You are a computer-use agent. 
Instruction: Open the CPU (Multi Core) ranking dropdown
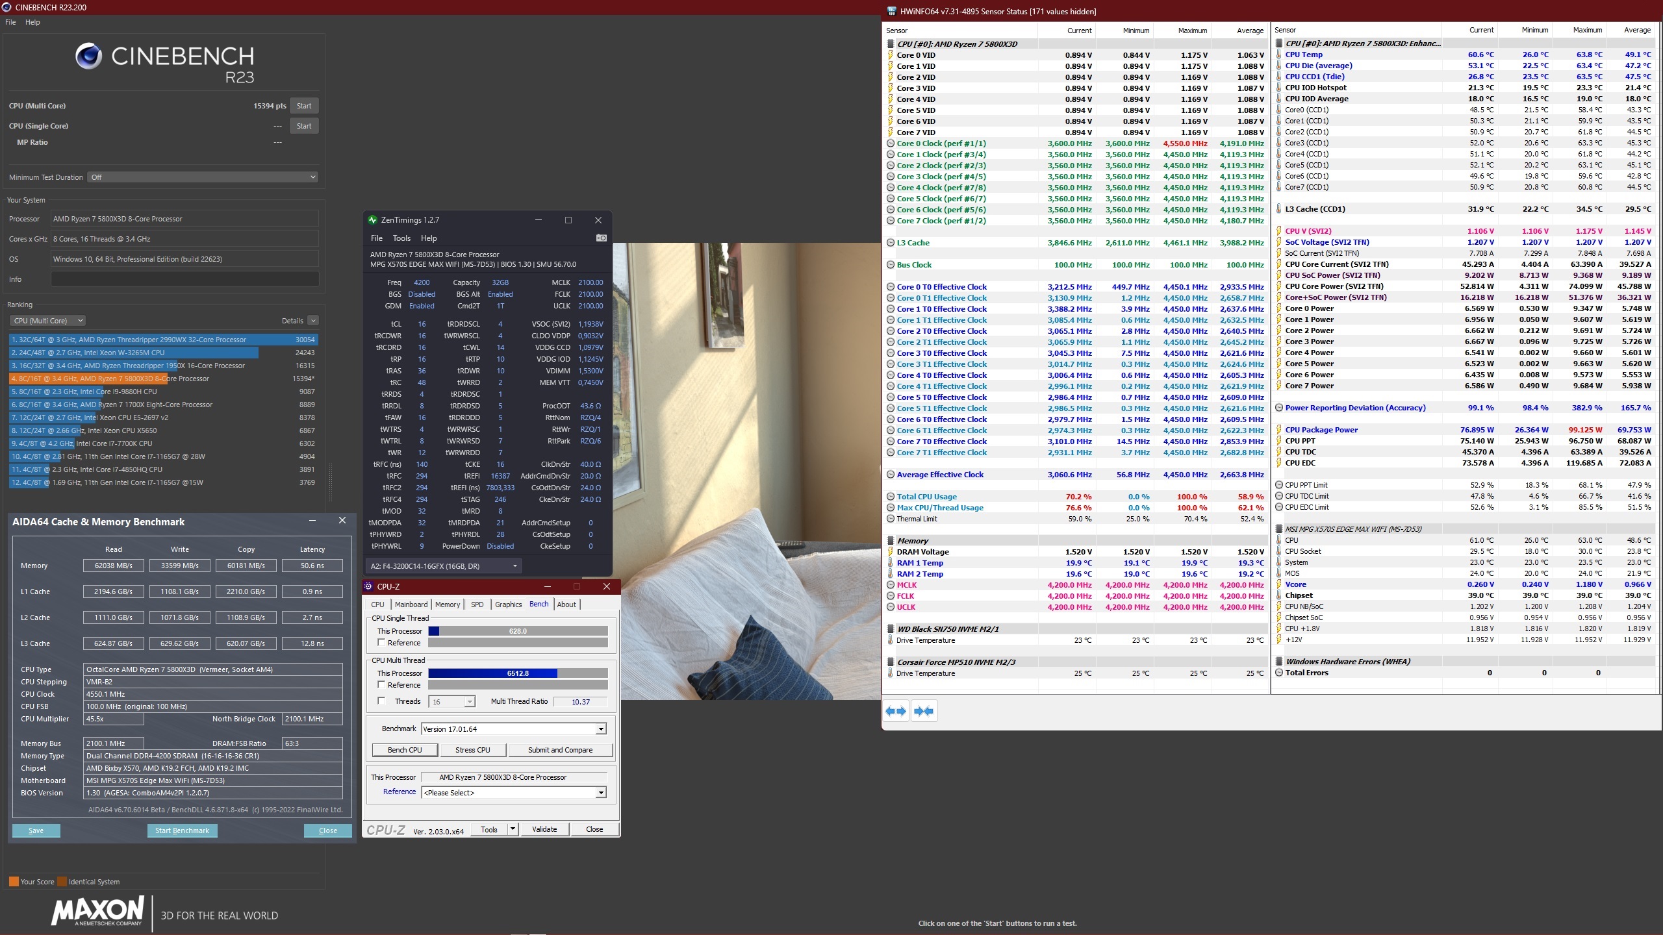click(48, 321)
